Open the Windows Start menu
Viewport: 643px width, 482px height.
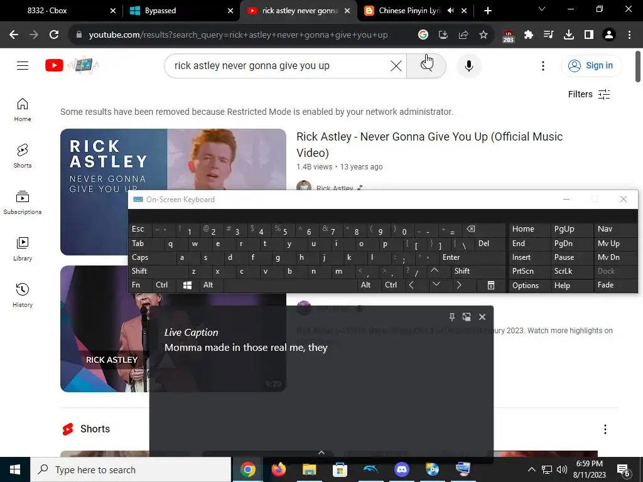(x=15, y=469)
